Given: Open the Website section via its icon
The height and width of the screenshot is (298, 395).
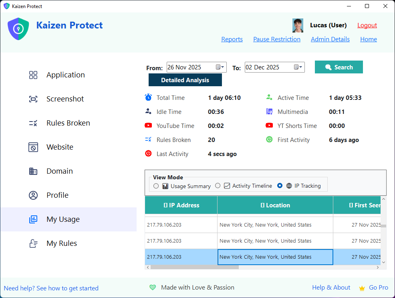Looking at the screenshot, I should tap(33, 147).
